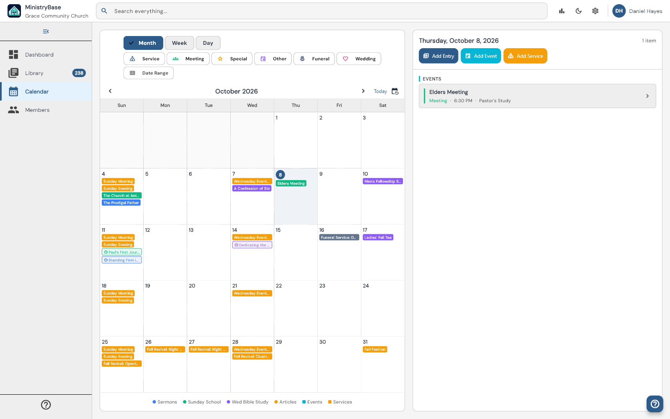The width and height of the screenshot is (670, 419).
Task: Expand the Elders Meeting event chevron
Action: (647, 96)
